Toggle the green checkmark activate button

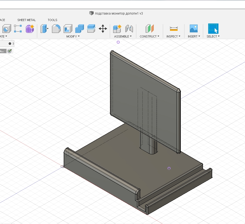coord(10,51)
